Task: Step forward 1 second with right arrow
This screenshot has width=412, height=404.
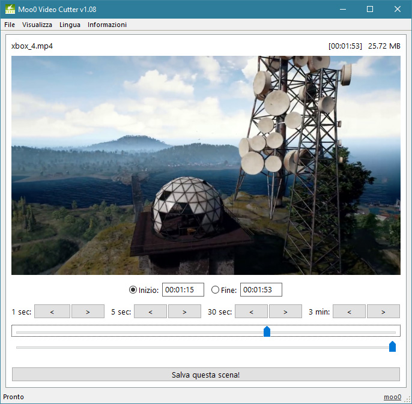Action: [x=88, y=312]
